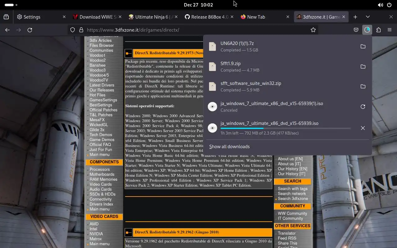Open the power menu in top bar
Image resolution: width=397 pixels, height=248 pixels.
point(390,5)
